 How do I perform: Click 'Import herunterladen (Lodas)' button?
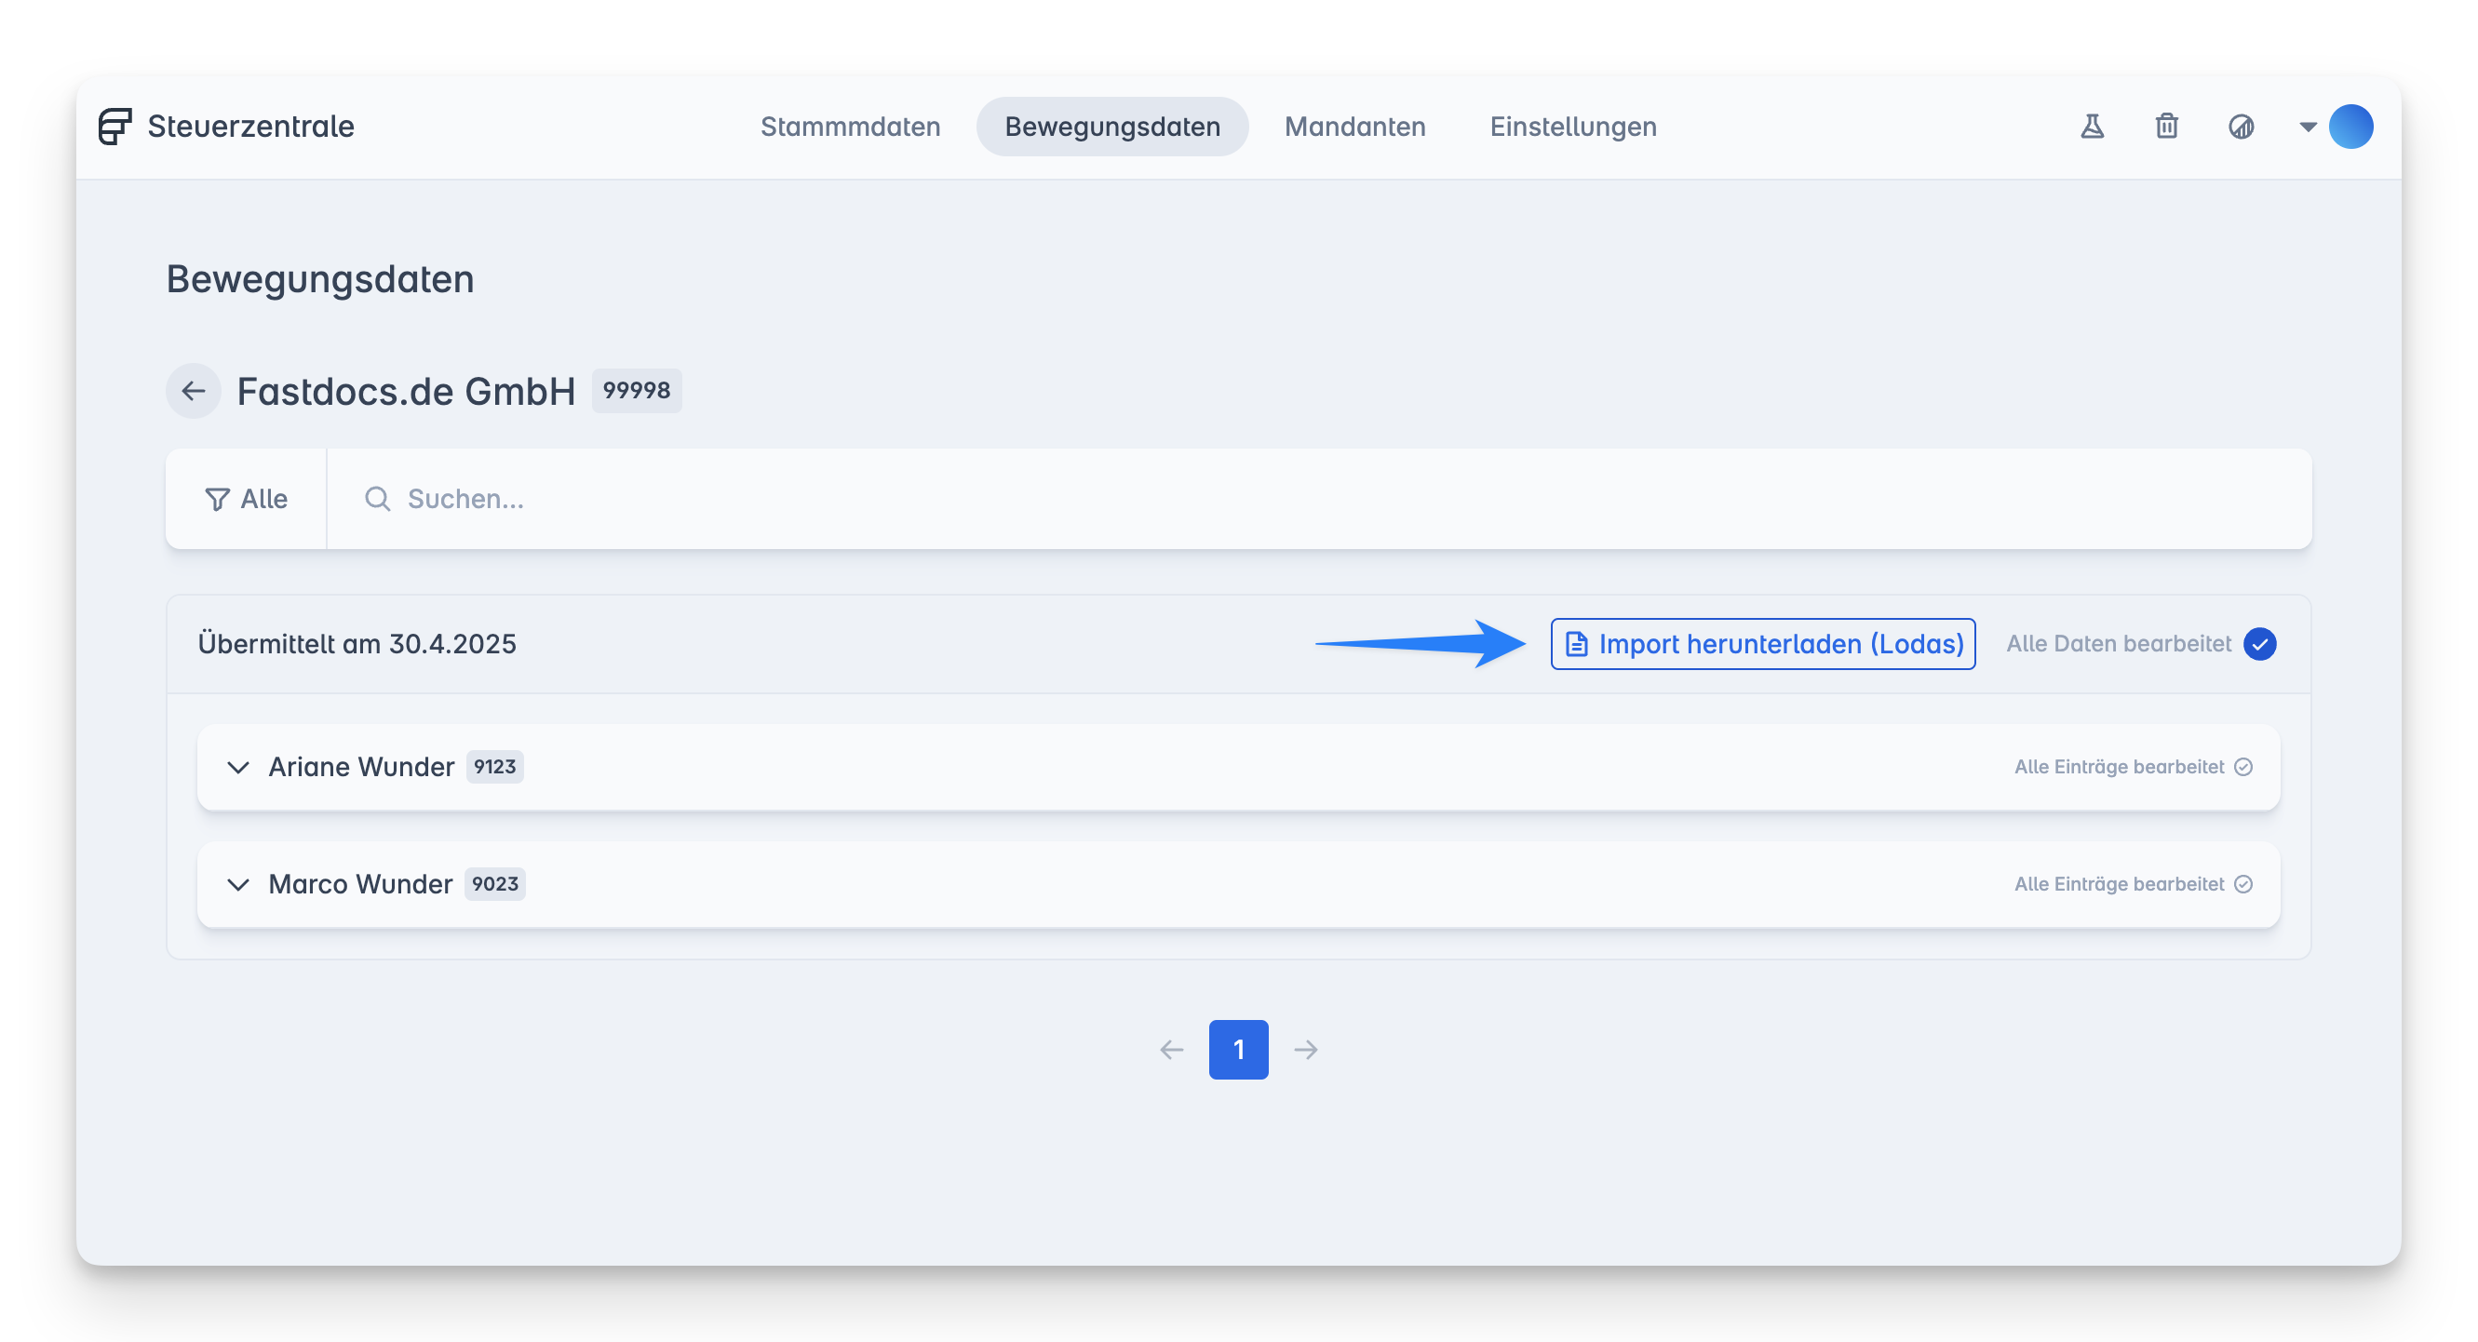pos(1762,644)
